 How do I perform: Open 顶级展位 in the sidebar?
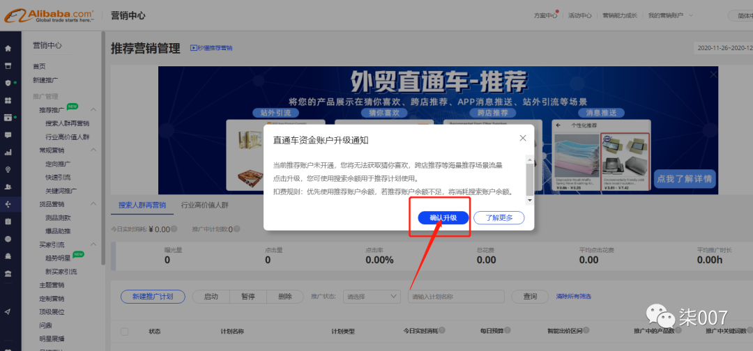click(x=52, y=312)
